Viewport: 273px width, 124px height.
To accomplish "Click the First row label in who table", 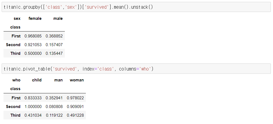I will coord(16,98).
